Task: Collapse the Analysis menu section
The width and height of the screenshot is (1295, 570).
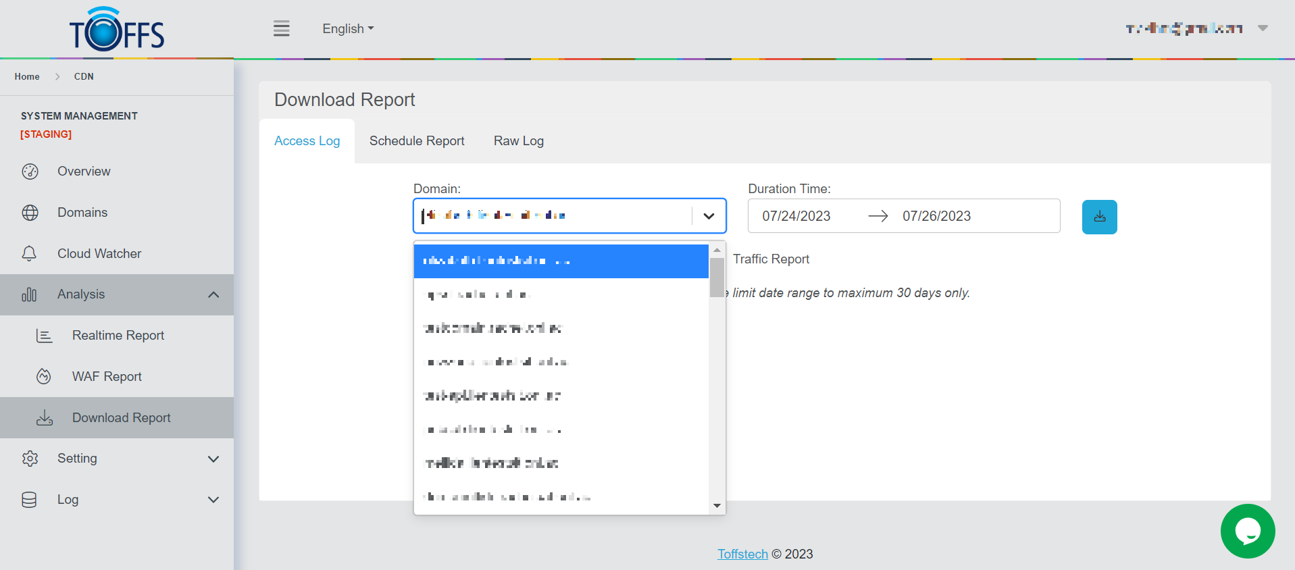Action: pyautogui.click(x=213, y=294)
